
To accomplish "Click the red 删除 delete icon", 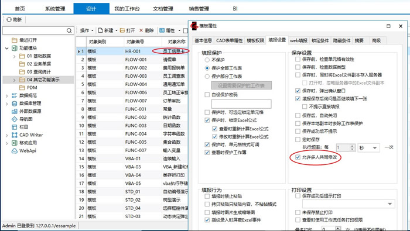I will [x=141, y=30].
